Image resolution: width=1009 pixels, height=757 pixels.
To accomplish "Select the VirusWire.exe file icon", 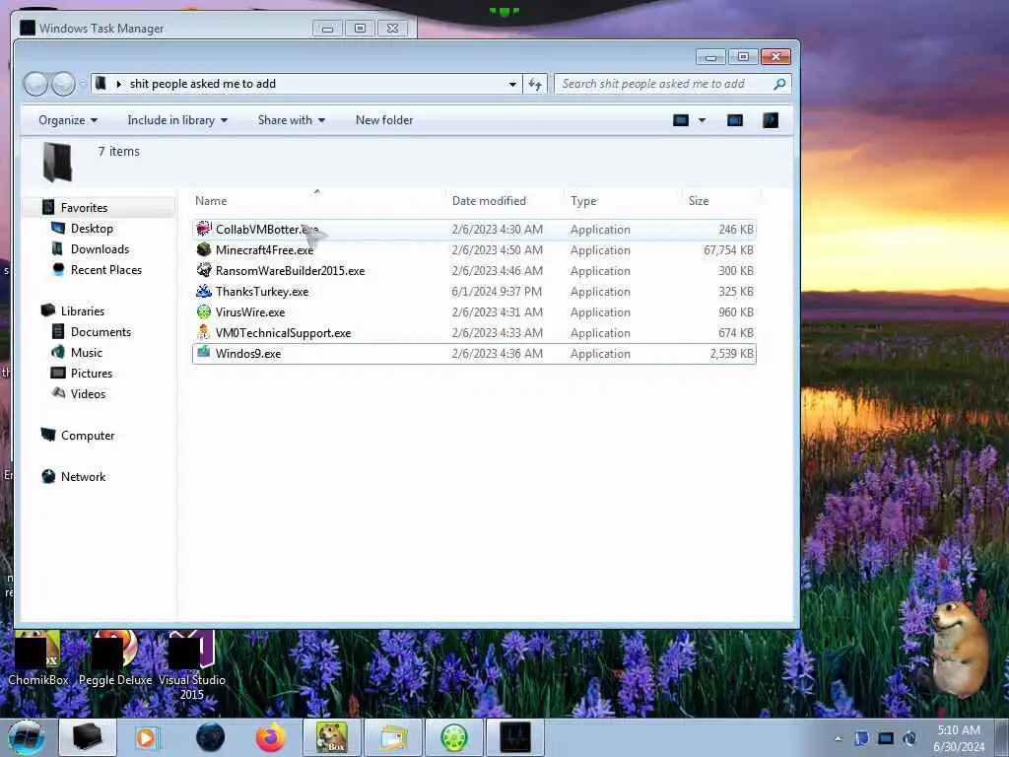I will coord(203,312).
